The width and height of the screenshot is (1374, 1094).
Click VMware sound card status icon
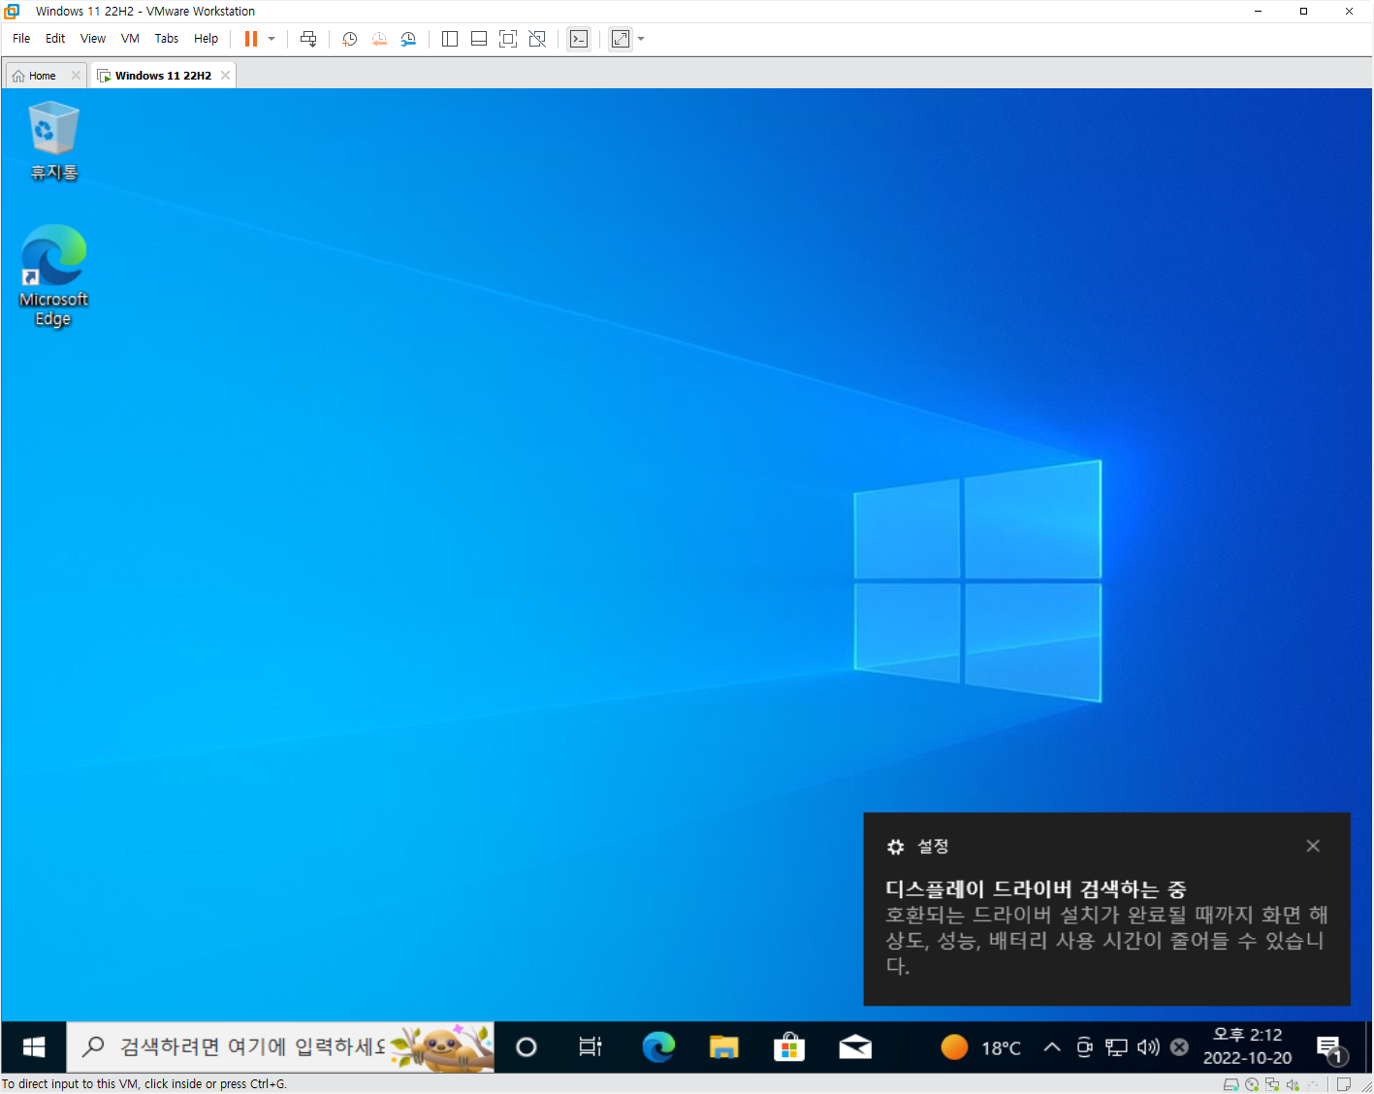[1293, 1084]
